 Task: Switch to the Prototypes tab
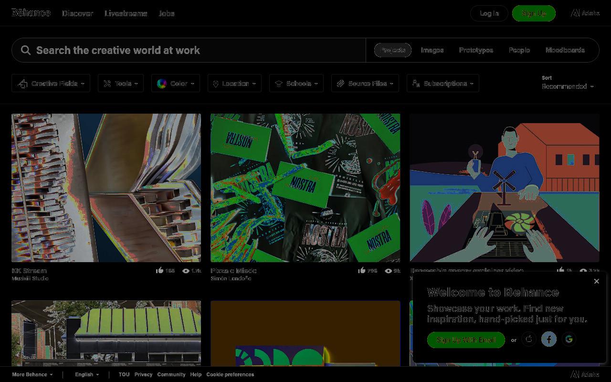(476, 50)
